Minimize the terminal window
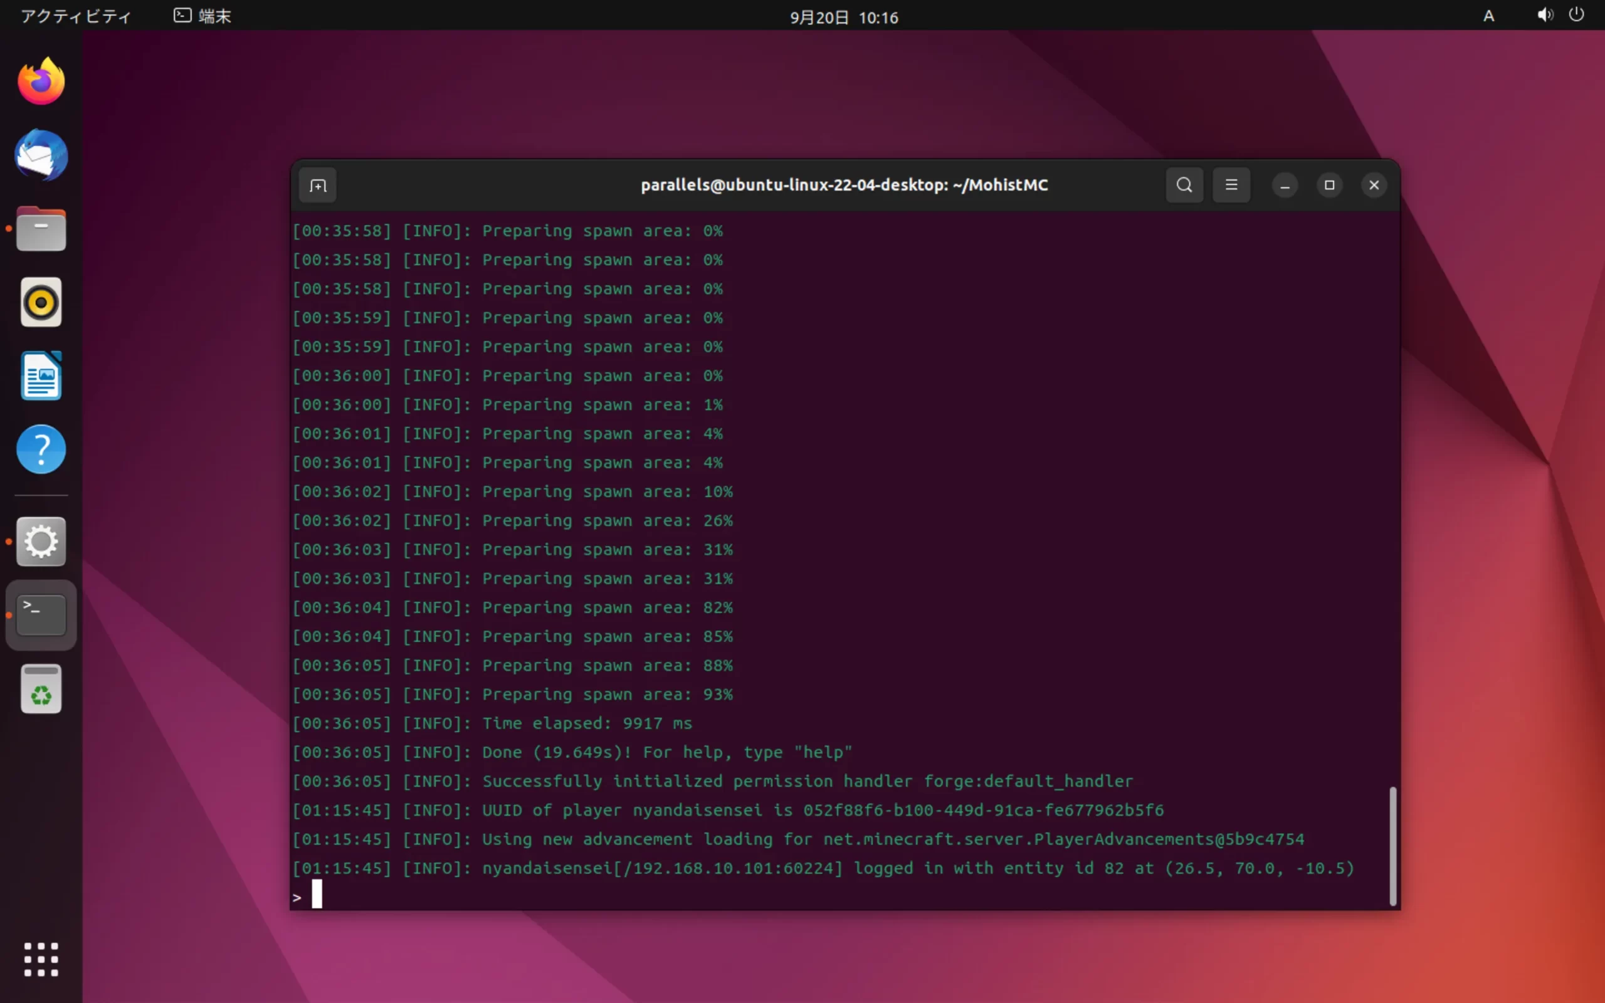 pos(1285,186)
